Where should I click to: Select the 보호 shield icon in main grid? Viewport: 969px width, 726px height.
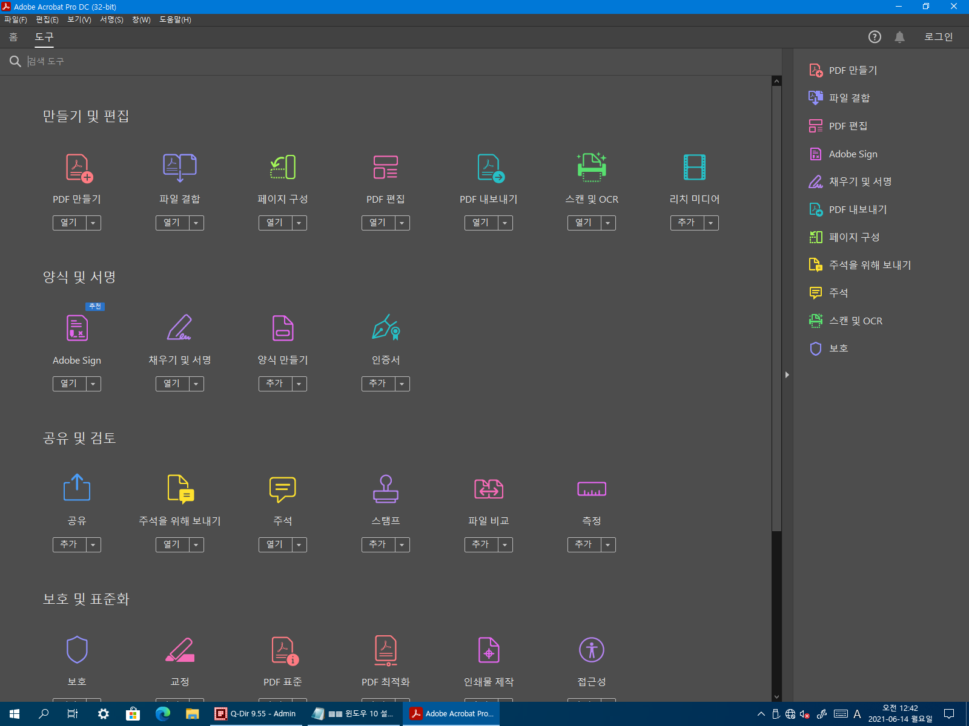[x=77, y=650]
